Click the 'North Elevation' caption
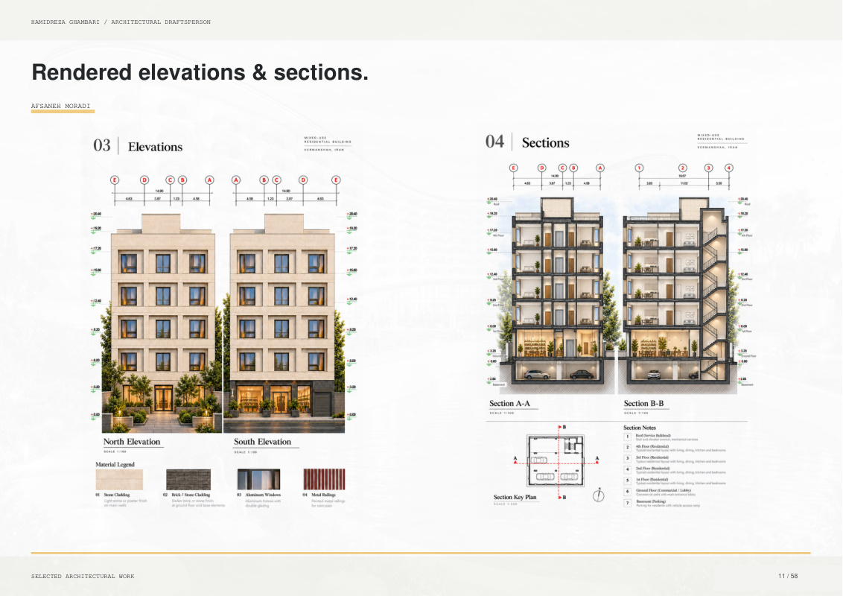The height and width of the screenshot is (596, 843). tap(132, 442)
